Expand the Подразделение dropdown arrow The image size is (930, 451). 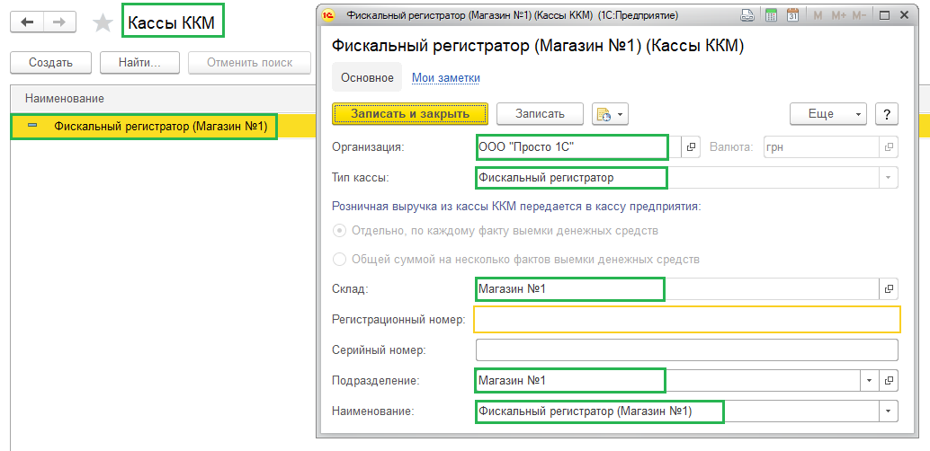tap(870, 381)
